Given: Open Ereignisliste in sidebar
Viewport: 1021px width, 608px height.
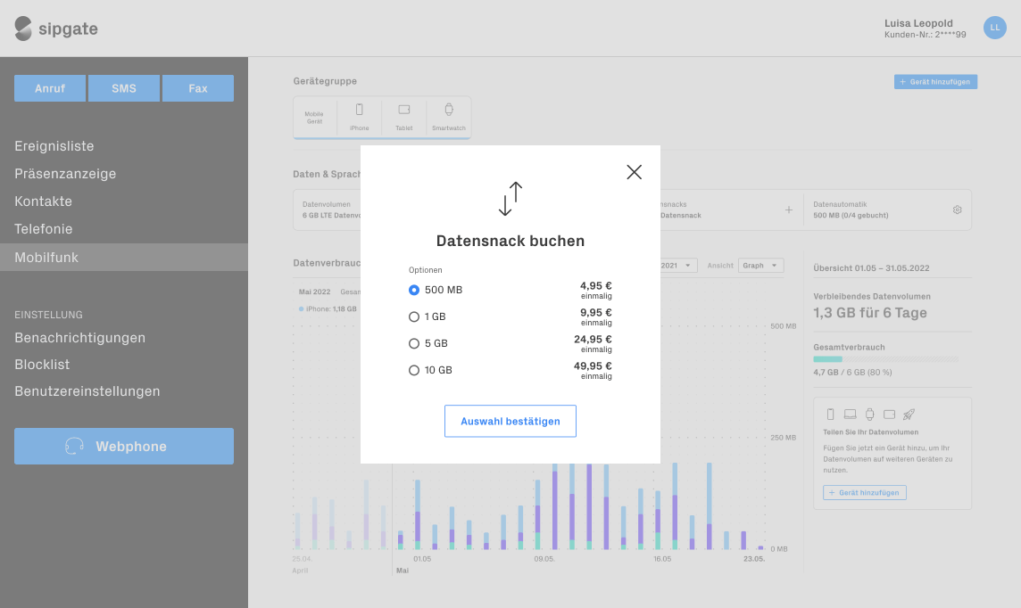Looking at the screenshot, I should click(54, 146).
